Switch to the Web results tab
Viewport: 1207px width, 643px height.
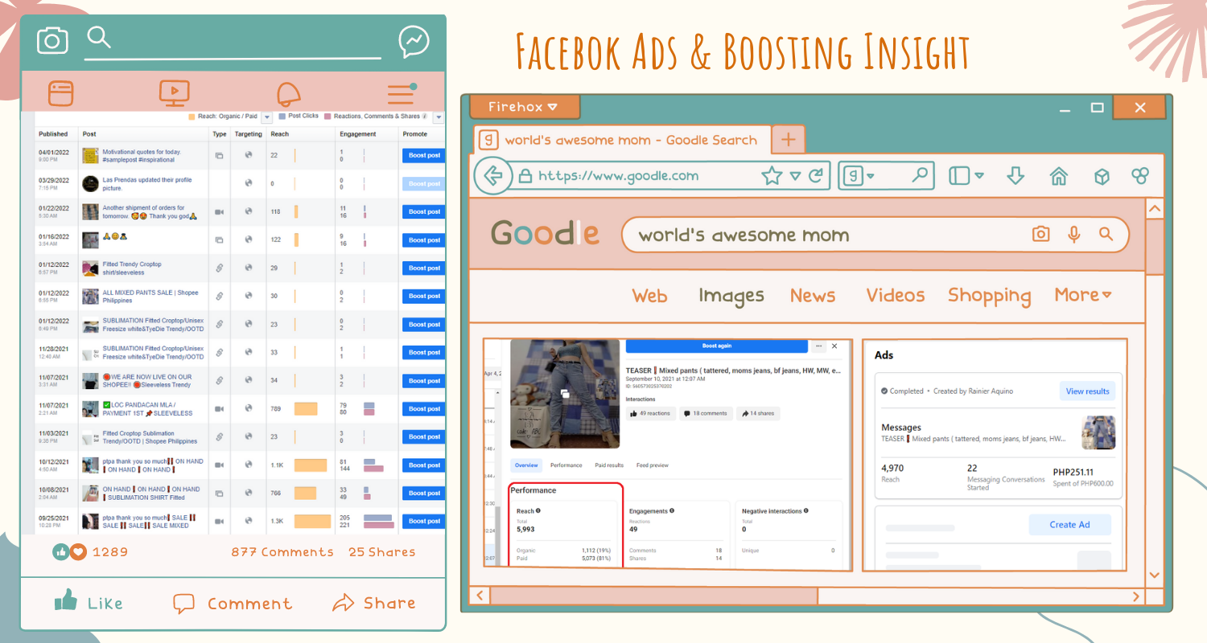click(x=649, y=296)
